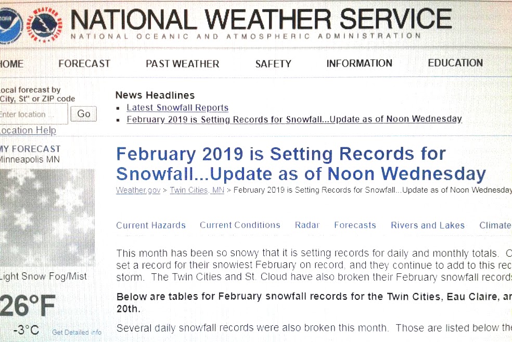Select the Current Hazards tab
512x342 pixels.
point(151,225)
